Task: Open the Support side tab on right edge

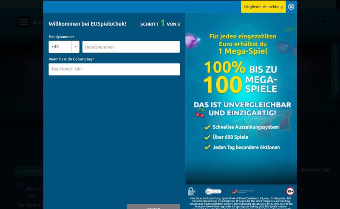Action: pyautogui.click(x=335, y=70)
